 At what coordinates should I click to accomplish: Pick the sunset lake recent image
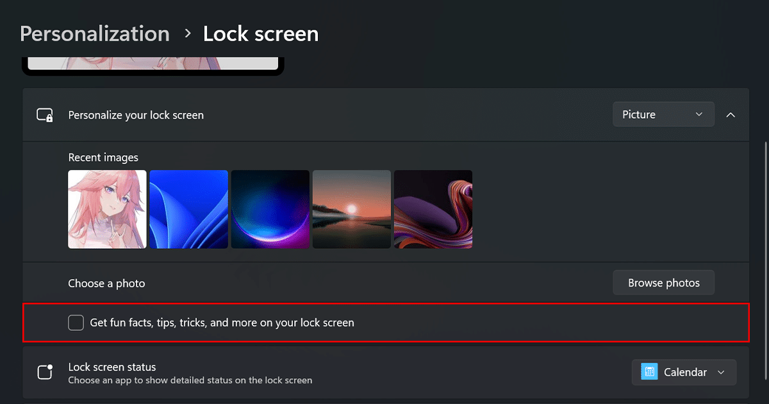352,209
